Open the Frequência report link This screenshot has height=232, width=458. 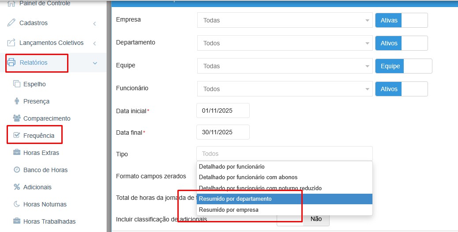click(39, 136)
